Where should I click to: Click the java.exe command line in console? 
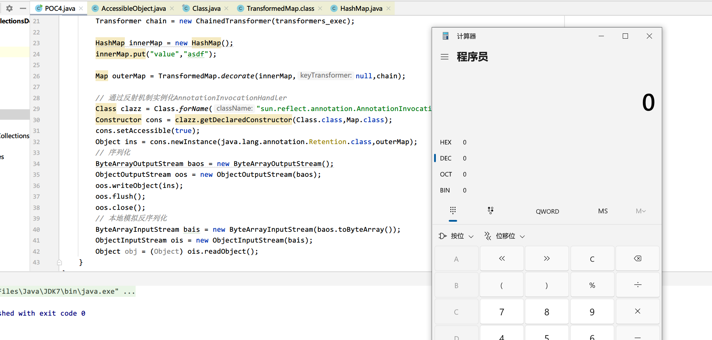click(68, 291)
